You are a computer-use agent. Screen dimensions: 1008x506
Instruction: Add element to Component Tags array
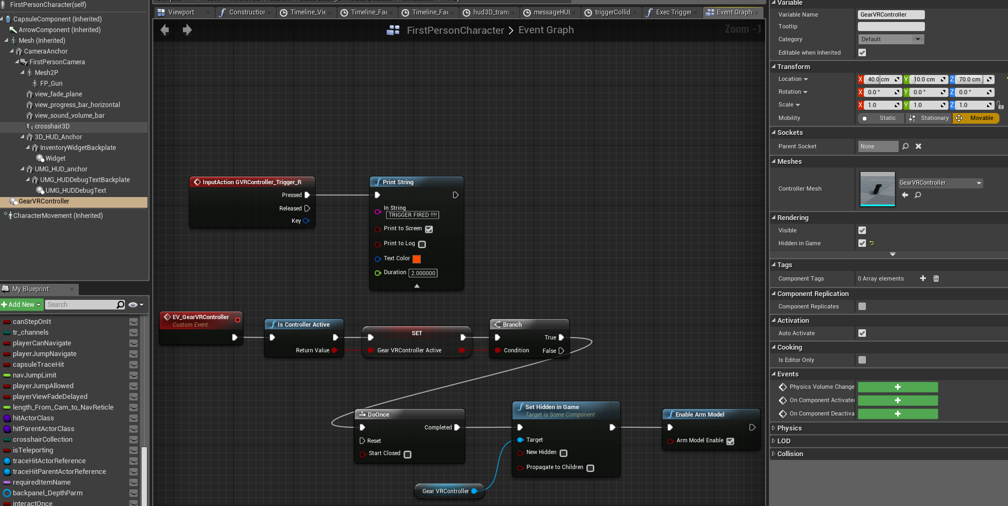pos(923,278)
